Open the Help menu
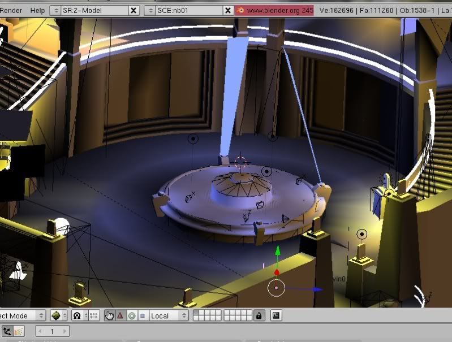This screenshot has width=452, height=342. coord(37,11)
